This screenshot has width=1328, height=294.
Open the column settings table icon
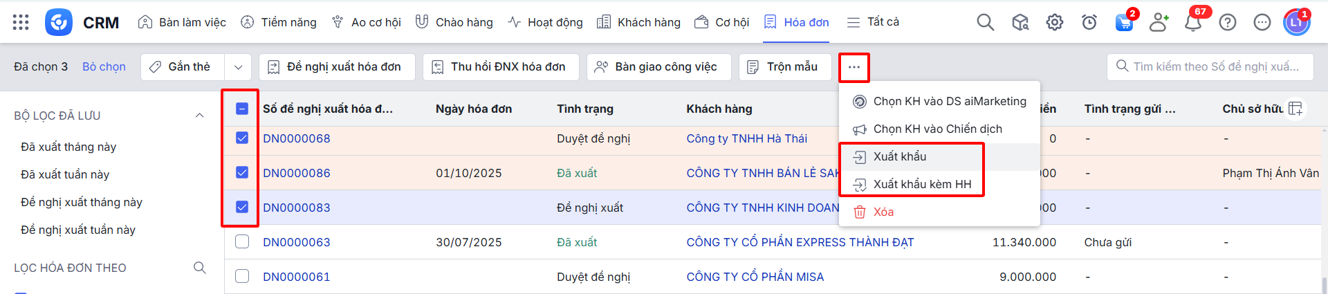[1295, 109]
